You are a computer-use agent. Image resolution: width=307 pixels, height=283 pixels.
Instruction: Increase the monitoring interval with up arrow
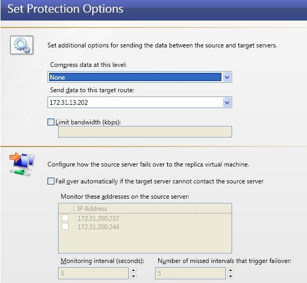click(x=133, y=270)
